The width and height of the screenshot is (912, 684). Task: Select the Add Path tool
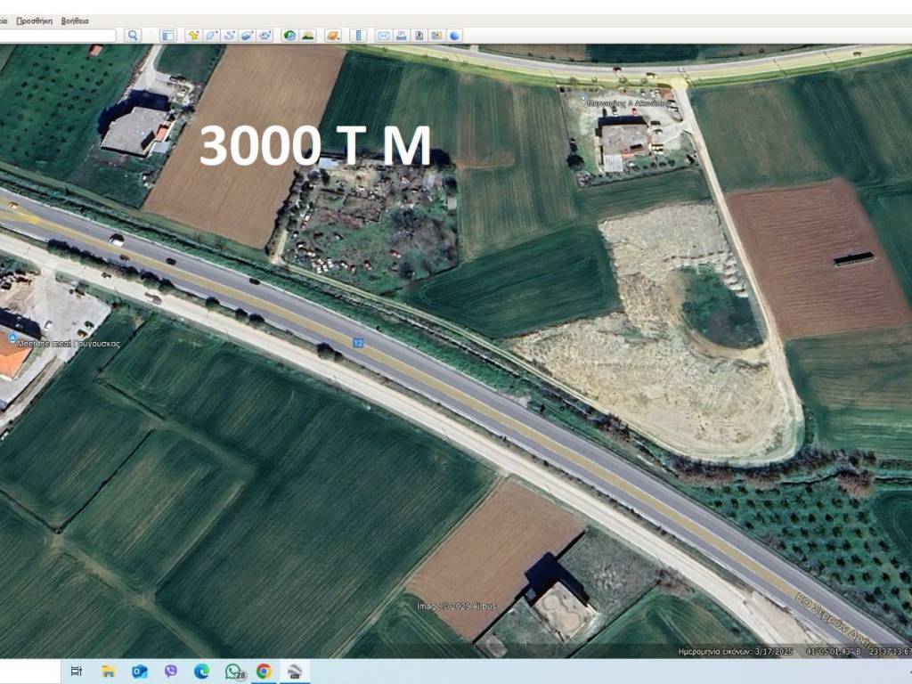pos(229,36)
